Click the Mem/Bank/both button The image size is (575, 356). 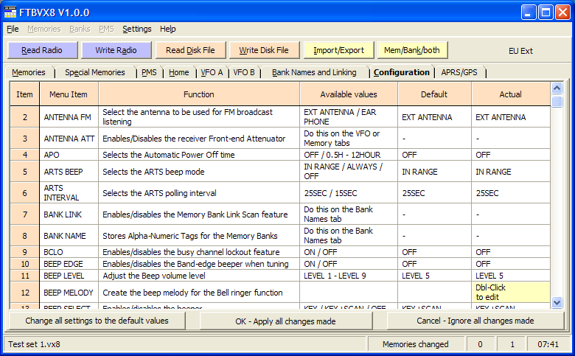[x=413, y=50]
